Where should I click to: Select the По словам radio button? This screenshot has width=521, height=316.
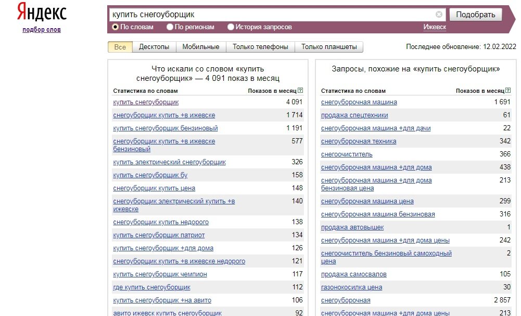(x=116, y=27)
